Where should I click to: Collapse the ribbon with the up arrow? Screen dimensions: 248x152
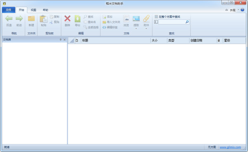point(227,10)
